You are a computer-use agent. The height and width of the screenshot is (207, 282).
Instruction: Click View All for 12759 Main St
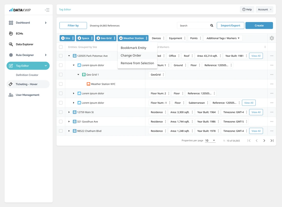pos(256,112)
